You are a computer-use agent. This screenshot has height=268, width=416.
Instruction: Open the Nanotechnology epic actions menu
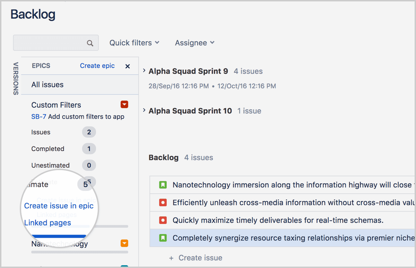point(124,243)
